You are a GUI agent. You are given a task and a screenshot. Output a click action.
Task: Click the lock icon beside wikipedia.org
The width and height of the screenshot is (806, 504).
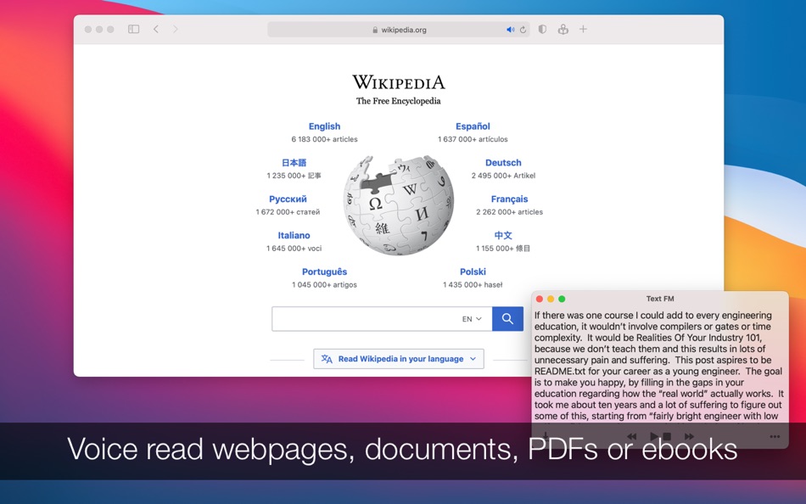pyautogui.click(x=375, y=30)
